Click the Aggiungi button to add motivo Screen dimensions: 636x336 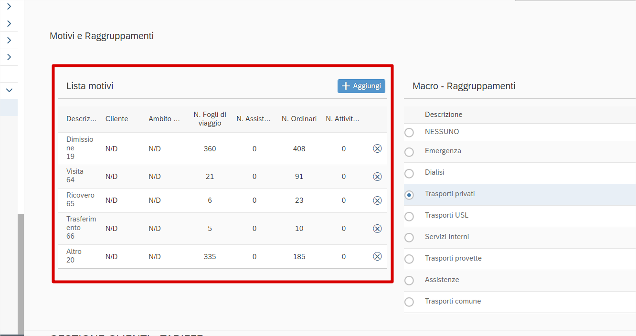click(361, 86)
